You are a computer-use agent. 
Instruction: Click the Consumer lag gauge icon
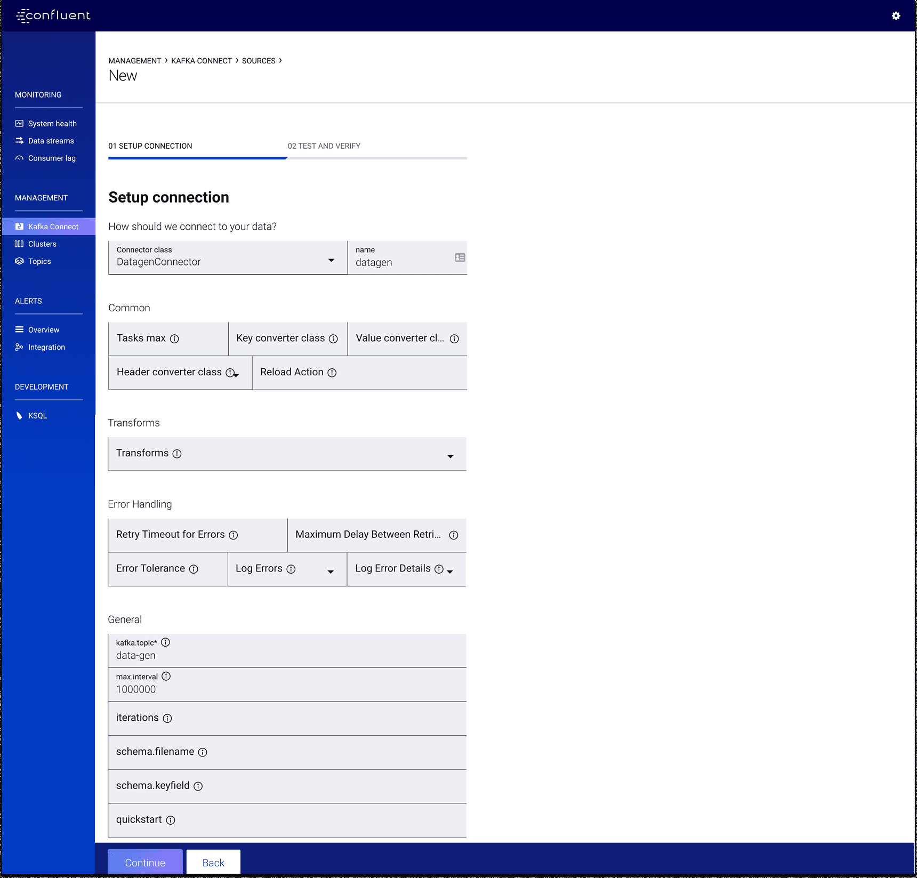19,158
